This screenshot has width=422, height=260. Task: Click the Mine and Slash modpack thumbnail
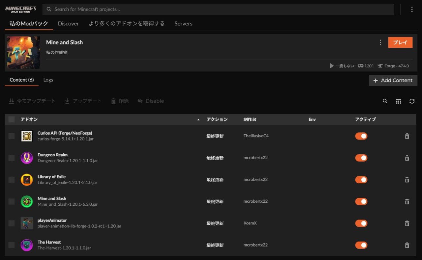(x=24, y=53)
